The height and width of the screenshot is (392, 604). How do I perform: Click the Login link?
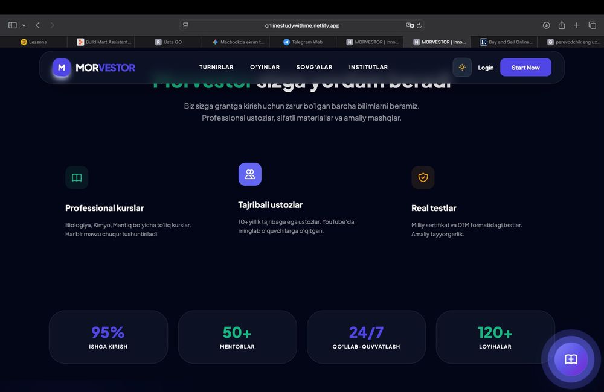point(486,68)
